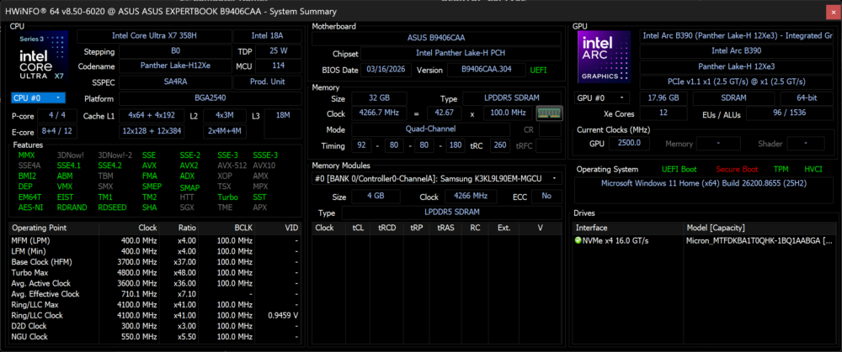This screenshot has width=842, height=352.
Task: Click the codename Panther Lake-H12Xe field
Action: pos(176,66)
